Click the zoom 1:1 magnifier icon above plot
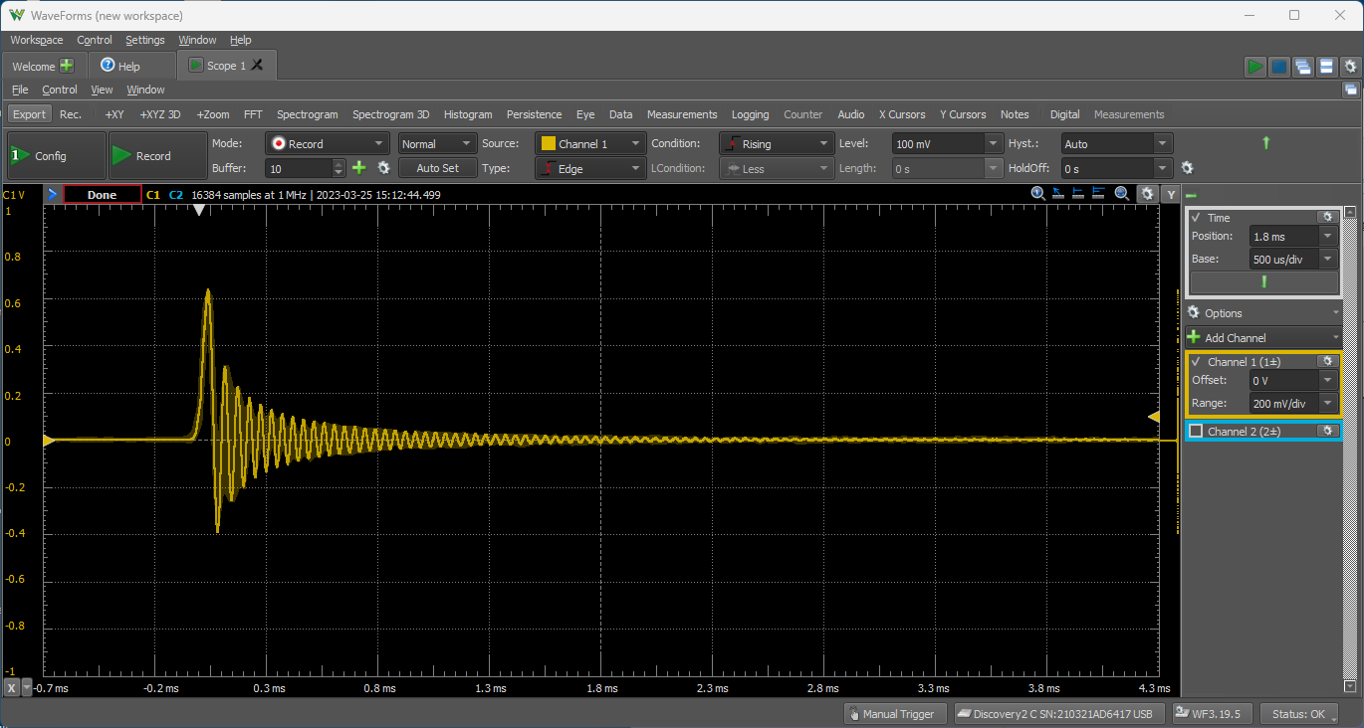 [x=1037, y=194]
